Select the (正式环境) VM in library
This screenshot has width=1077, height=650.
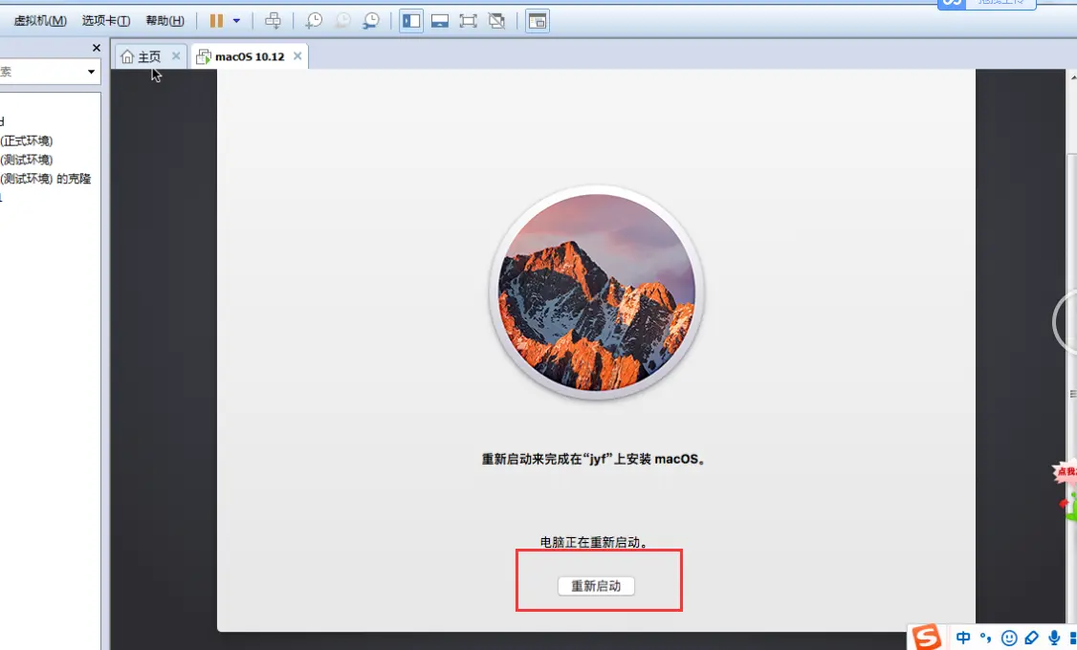26,141
